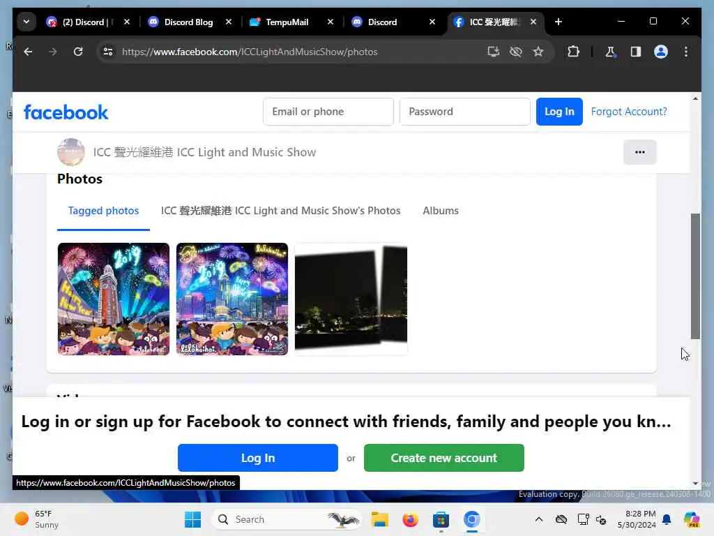This screenshot has height=536, width=714.
Task: Bookmark this page with the star
Action: tap(538, 52)
